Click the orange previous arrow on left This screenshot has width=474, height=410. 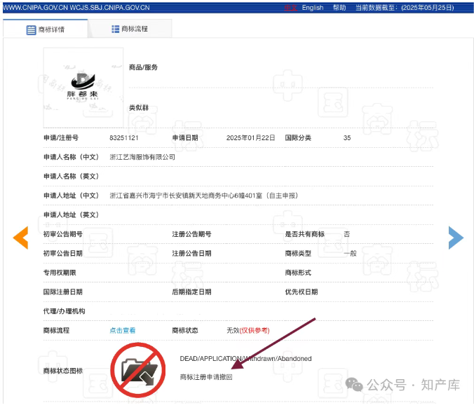pyautogui.click(x=20, y=238)
